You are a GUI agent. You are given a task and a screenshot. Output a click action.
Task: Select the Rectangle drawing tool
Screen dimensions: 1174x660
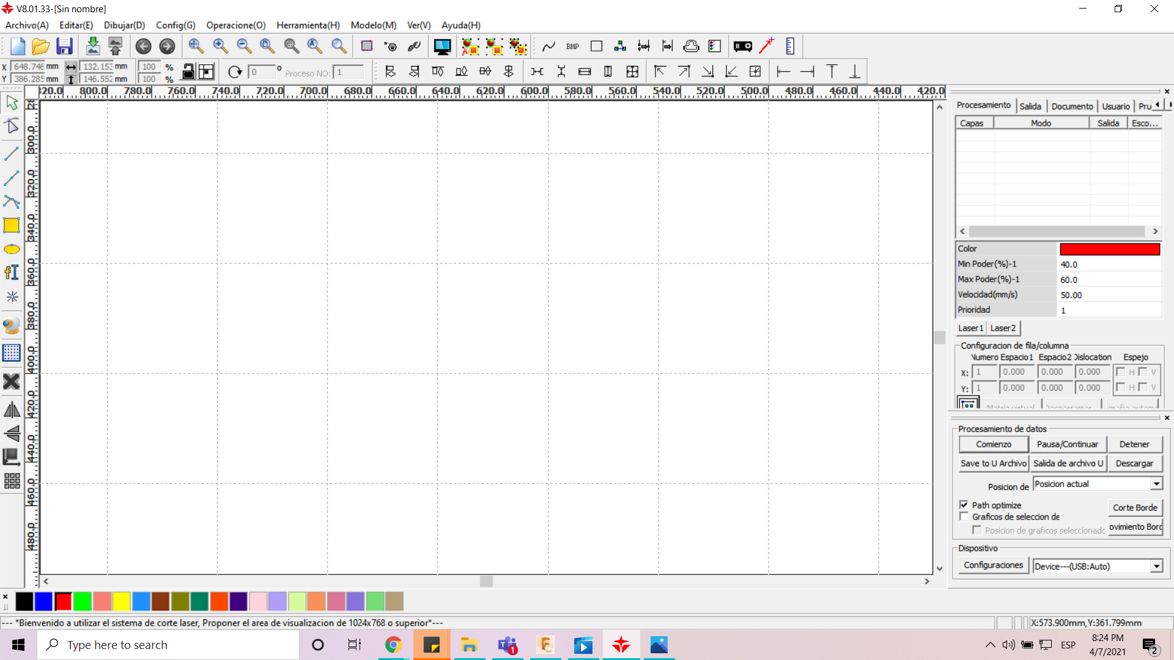pyautogui.click(x=12, y=225)
